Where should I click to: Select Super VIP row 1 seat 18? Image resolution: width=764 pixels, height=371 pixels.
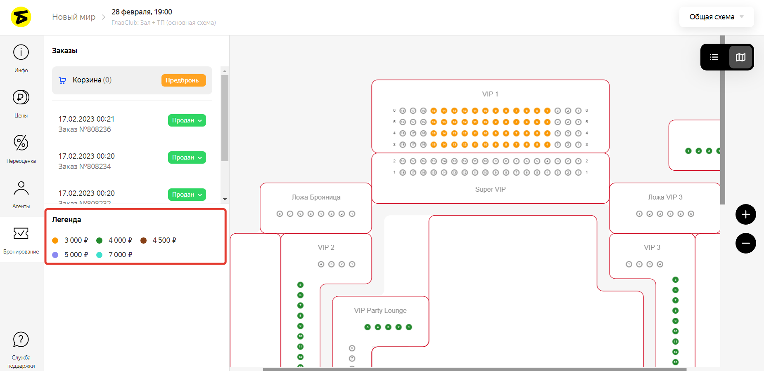pos(403,172)
